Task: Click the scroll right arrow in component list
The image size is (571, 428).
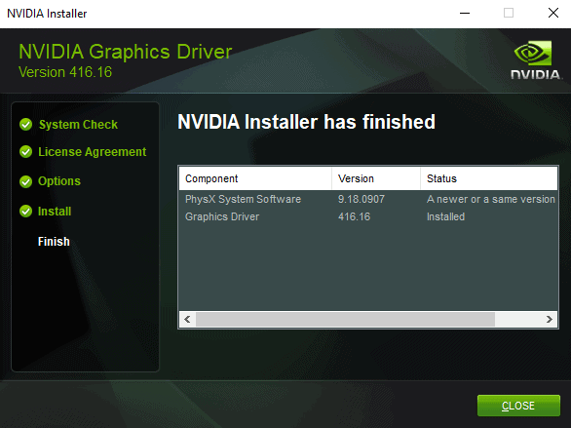Action: (x=550, y=320)
